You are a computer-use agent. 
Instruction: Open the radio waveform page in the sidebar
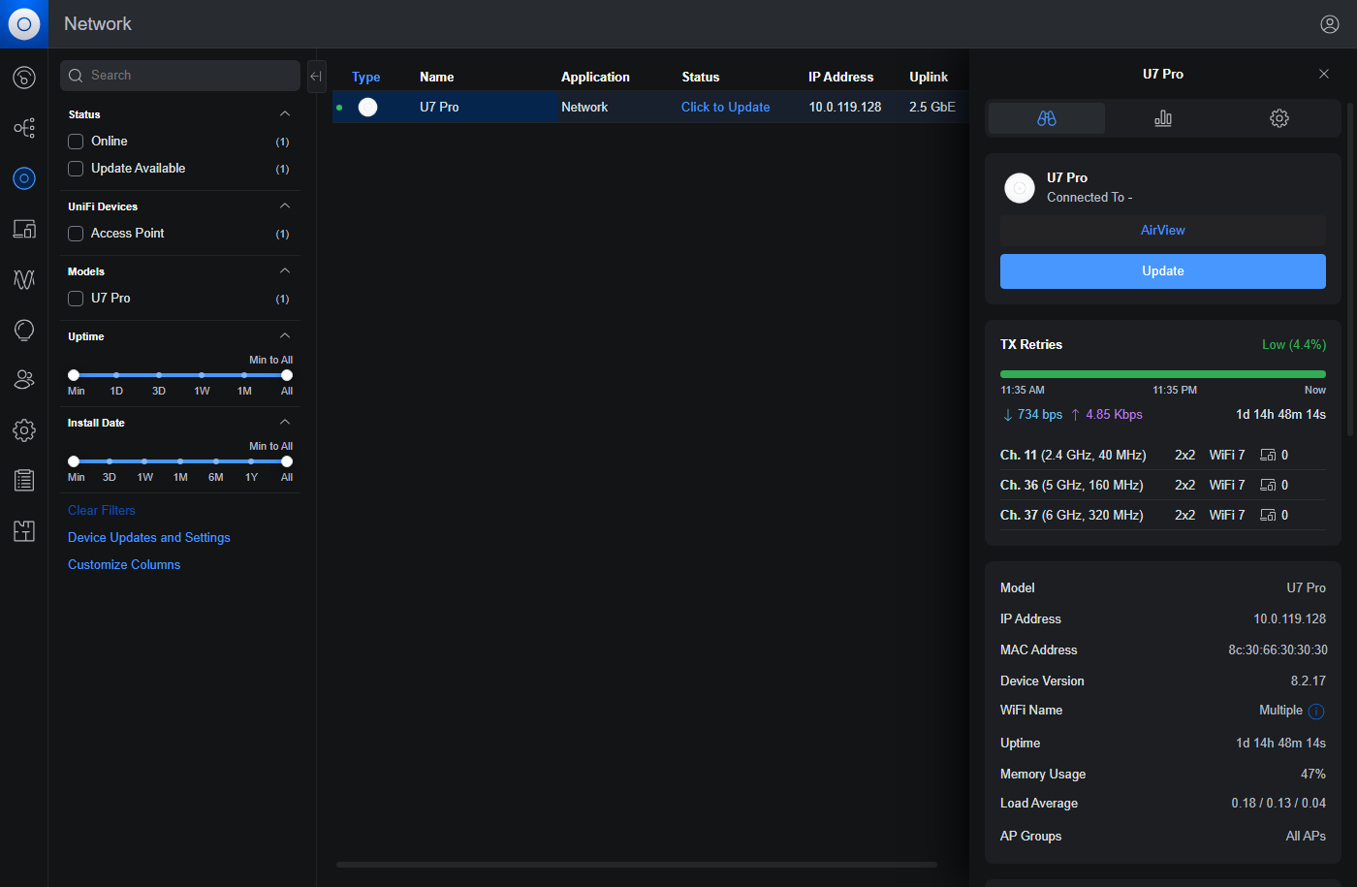[x=24, y=279]
